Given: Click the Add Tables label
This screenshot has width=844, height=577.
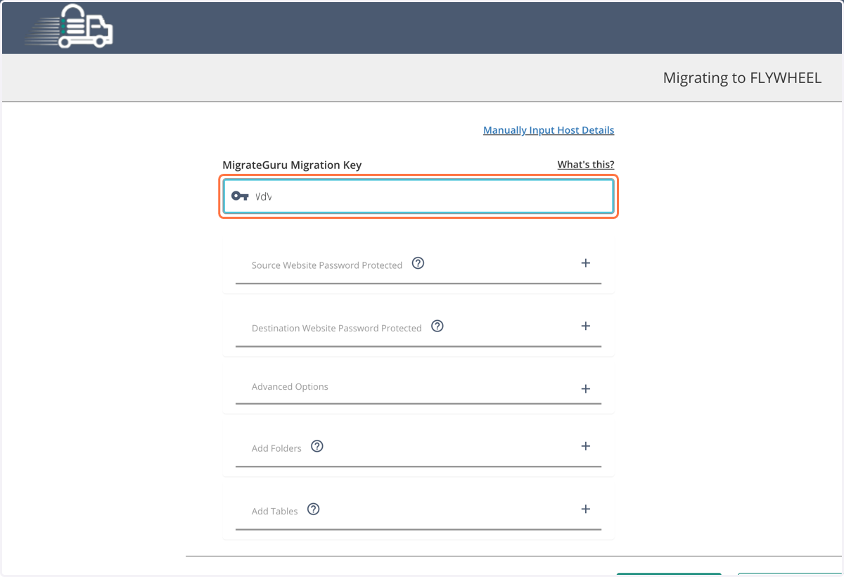Looking at the screenshot, I should pyautogui.click(x=275, y=511).
